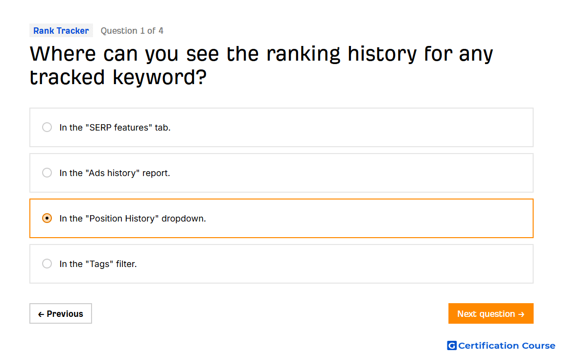
Task: Select the "Ads history" report radio button
Action: 47,173
